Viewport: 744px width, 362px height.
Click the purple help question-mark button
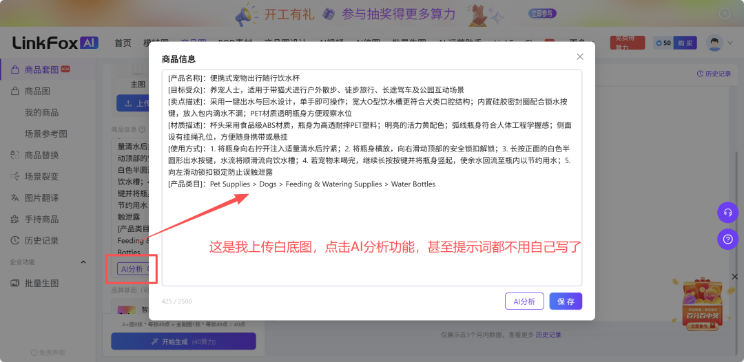point(728,239)
